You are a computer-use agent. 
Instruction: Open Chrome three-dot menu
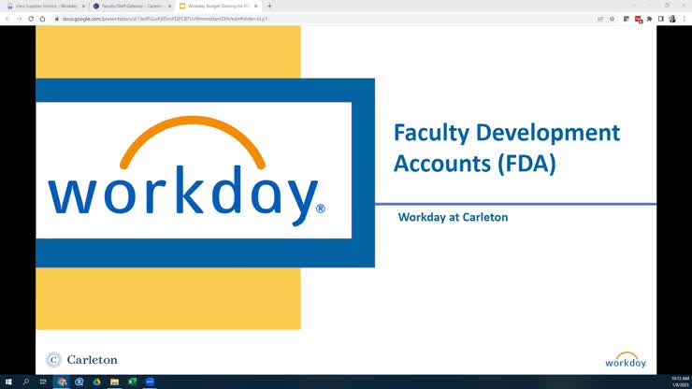[685, 19]
